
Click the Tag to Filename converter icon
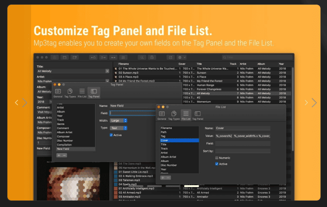[93, 58]
